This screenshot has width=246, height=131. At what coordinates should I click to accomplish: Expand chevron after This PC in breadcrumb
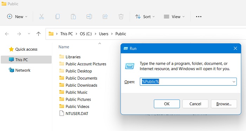[x=76, y=34]
